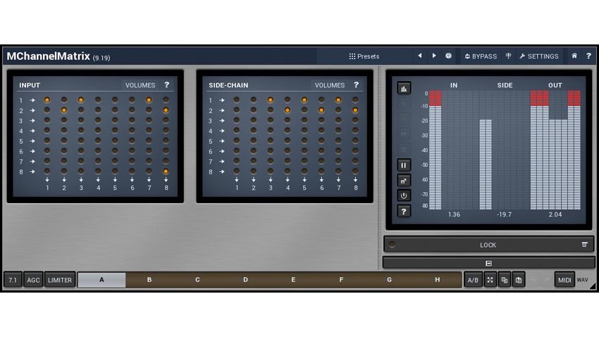This screenshot has width=599, height=337.
Task: Click the morph four-arrows icon beside A/B
Action: pos(490,280)
